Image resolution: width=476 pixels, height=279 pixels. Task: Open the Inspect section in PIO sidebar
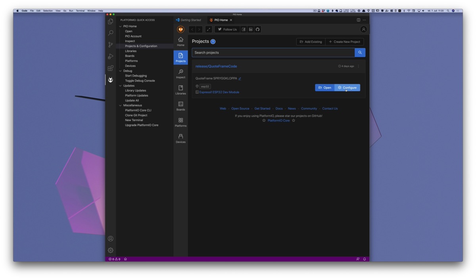click(180, 74)
